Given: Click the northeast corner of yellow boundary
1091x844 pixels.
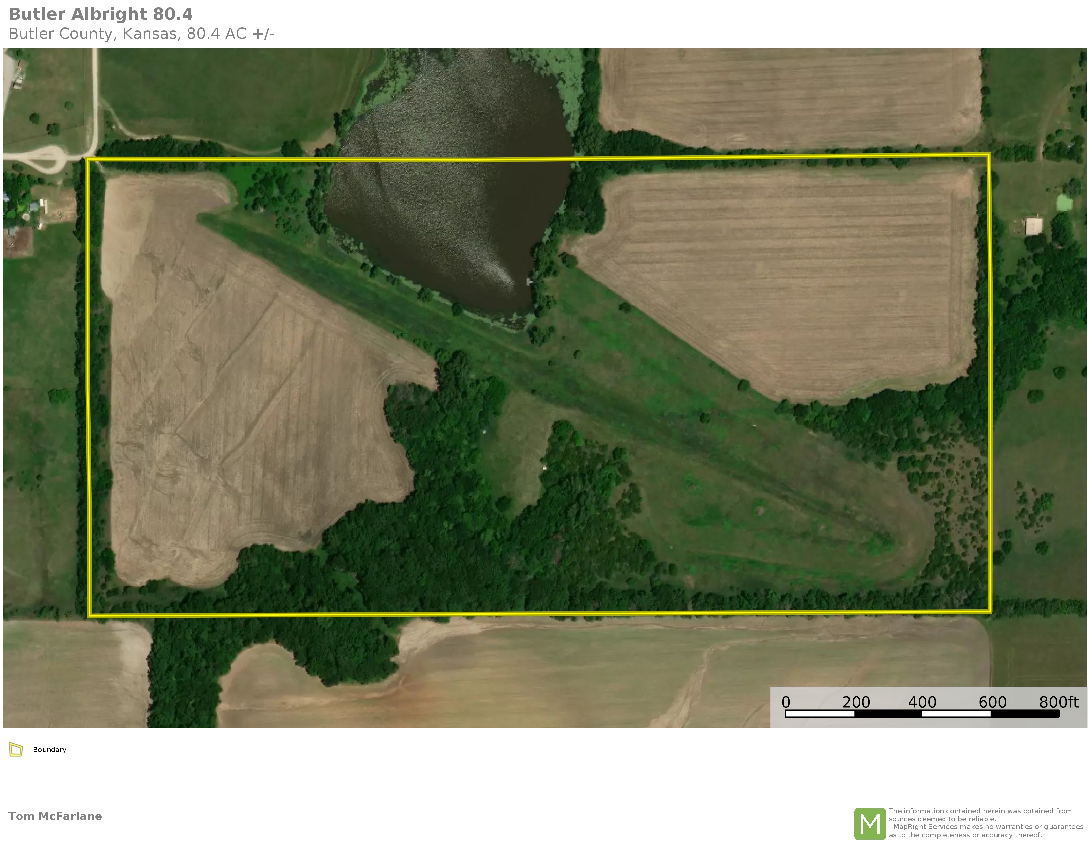Looking at the screenshot, I should (x=989, y=155).
